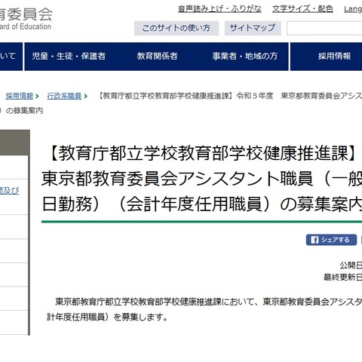Share page with Facebook シェアする button

(331, 240)
